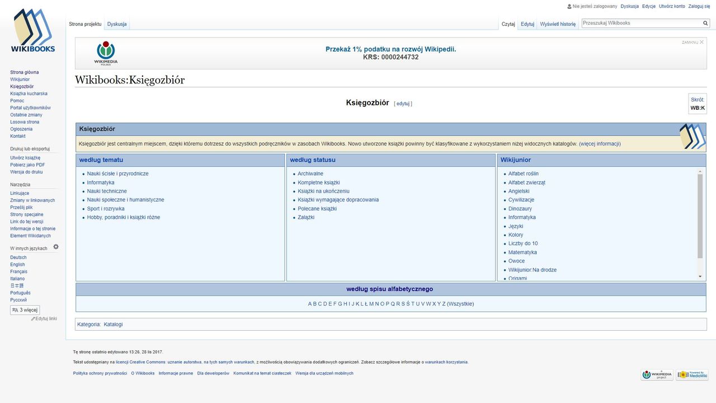Click the books icon in Księgozbiór header
Image resolution: width=716 pixels, height=403 pixels.
click(x=693, y=136)
